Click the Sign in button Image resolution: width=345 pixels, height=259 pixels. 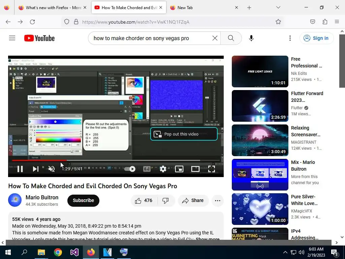click(x=316, y=38)
